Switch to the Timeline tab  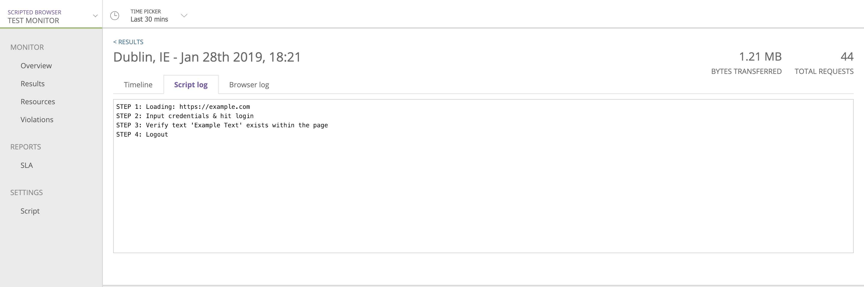point(138,85)
